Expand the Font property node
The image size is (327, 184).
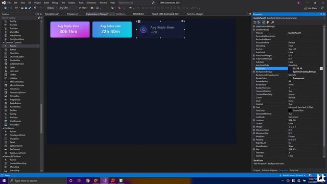(254, 107)
